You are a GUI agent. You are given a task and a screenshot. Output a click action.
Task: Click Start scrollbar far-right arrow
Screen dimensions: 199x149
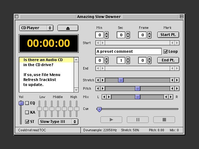click(x=177, y=43)
